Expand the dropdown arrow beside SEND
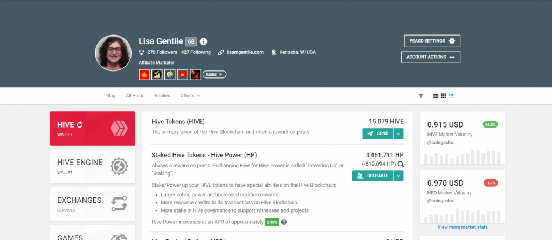The width and height of the screenshot is (552, 240). pyautogui.click(x=398, y=133)
